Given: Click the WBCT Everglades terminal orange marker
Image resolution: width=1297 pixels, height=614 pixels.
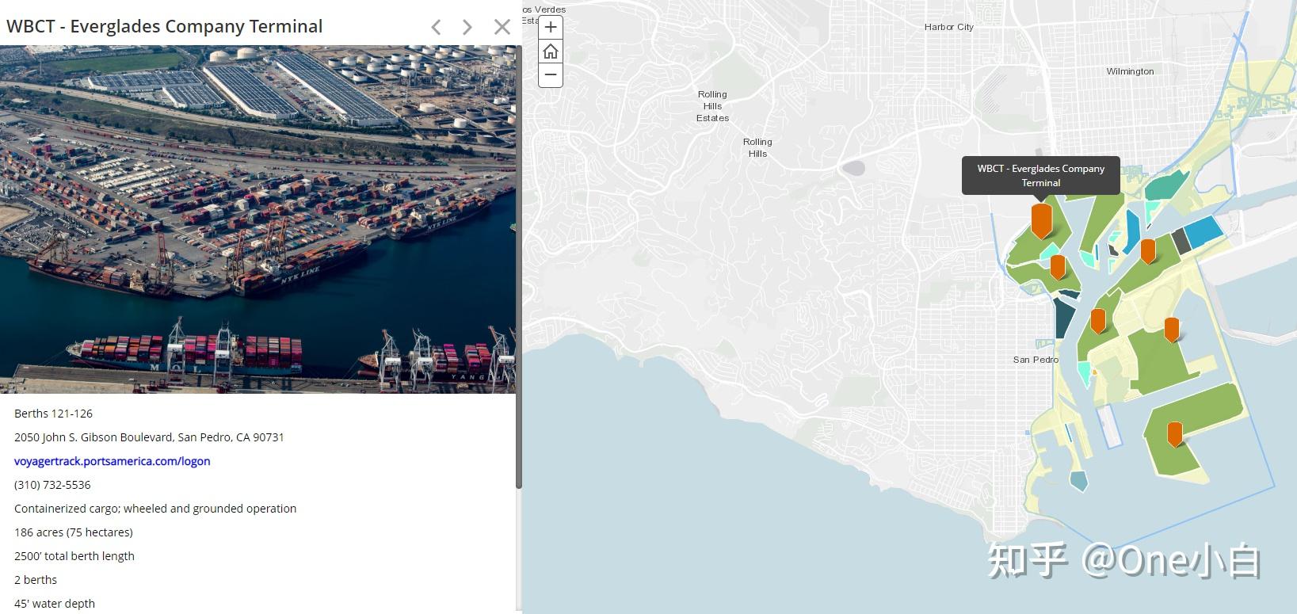Looking at the screenshot, I should [1041, 219].
